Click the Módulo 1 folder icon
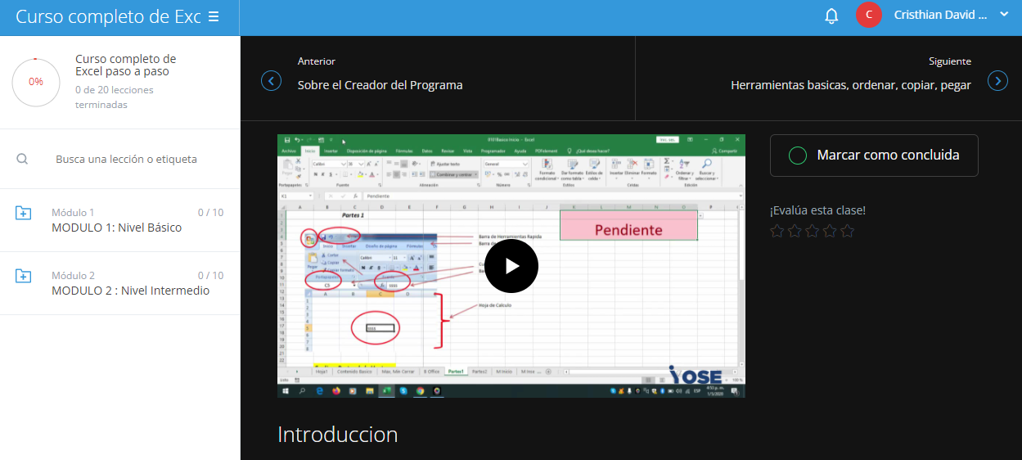Viewport: 1022px width, 460px height. 24,213
